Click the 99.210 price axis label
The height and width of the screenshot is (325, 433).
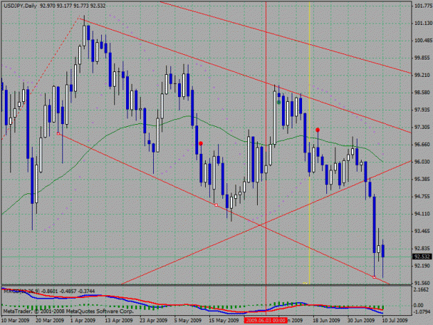423,75
